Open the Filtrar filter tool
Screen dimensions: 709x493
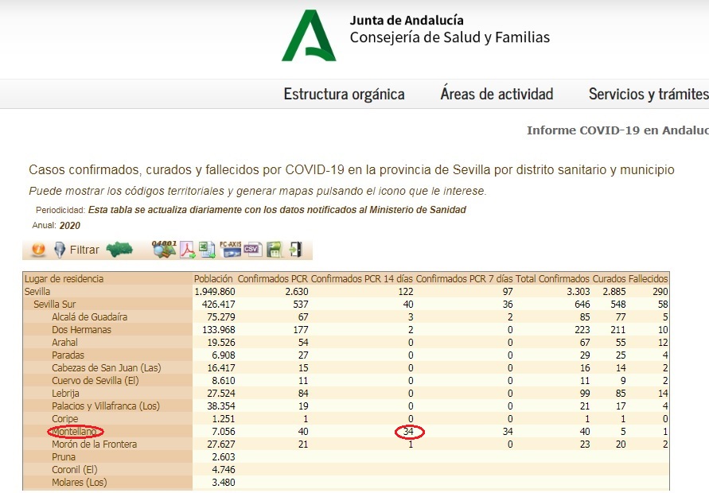(76, 250)
